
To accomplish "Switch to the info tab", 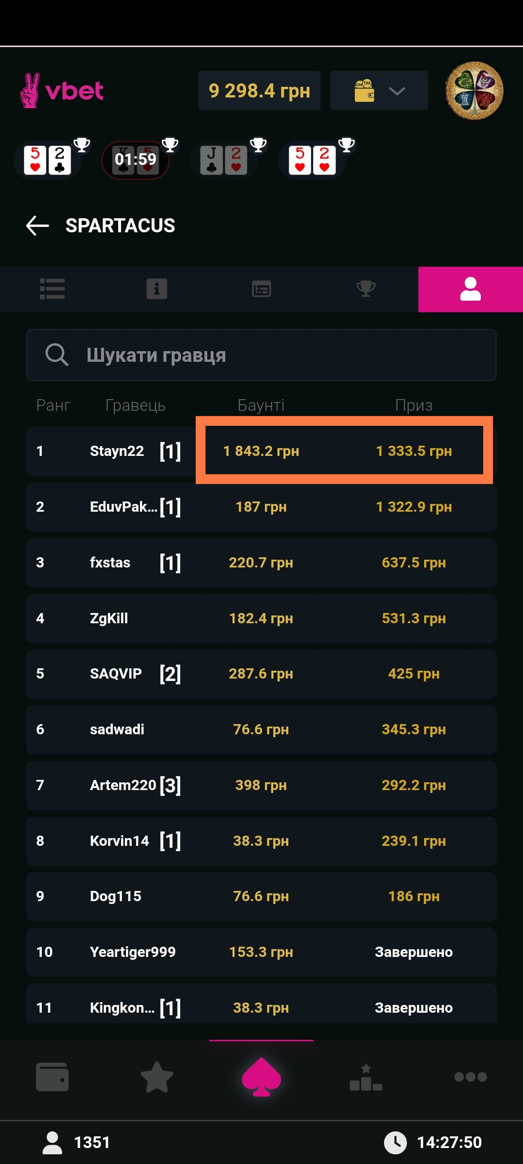I will [x=156, y=289].
